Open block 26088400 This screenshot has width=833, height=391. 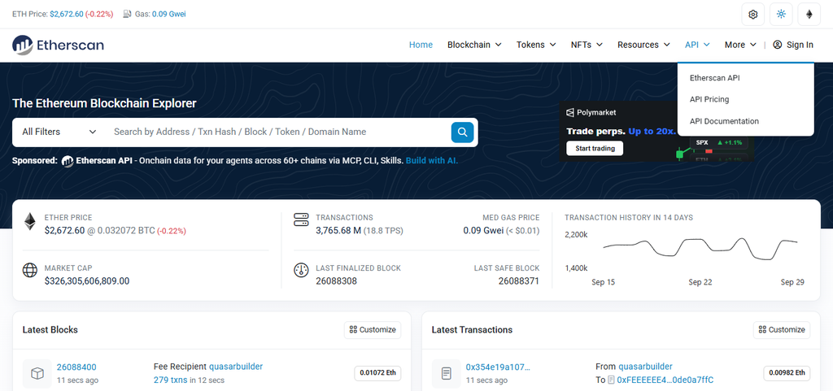coord(76,367)
